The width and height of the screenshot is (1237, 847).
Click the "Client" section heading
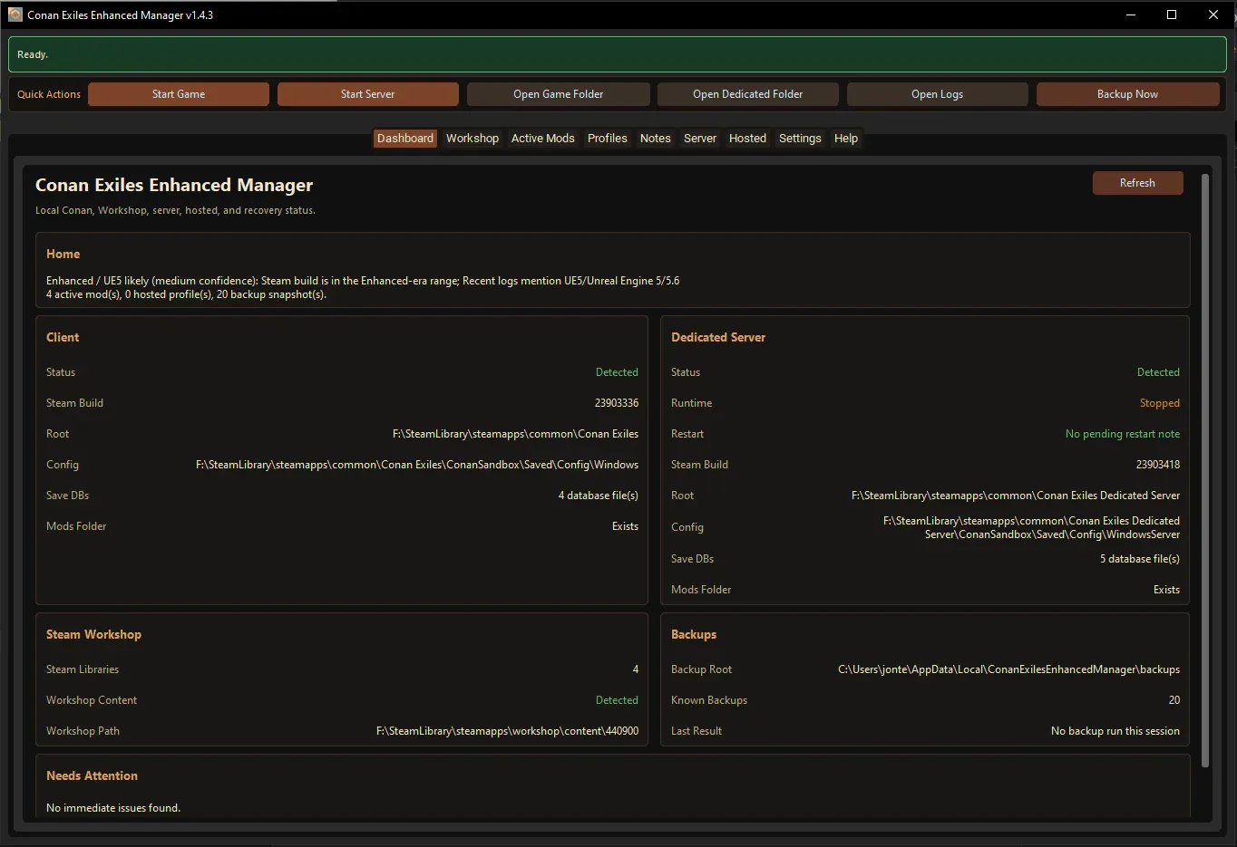point(63,338)
